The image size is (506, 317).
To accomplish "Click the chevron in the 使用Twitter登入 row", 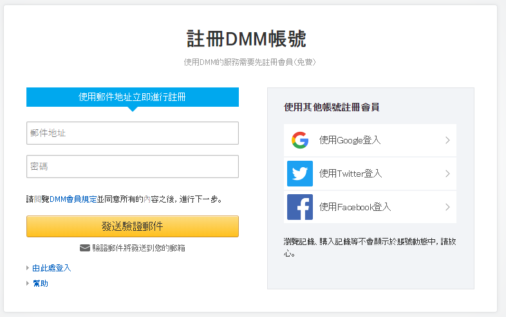I will [447, 174].
